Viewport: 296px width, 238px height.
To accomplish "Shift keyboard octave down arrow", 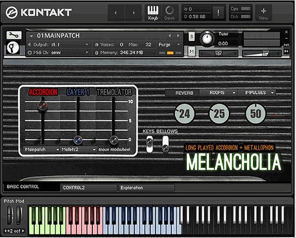I will pos(5,231).
